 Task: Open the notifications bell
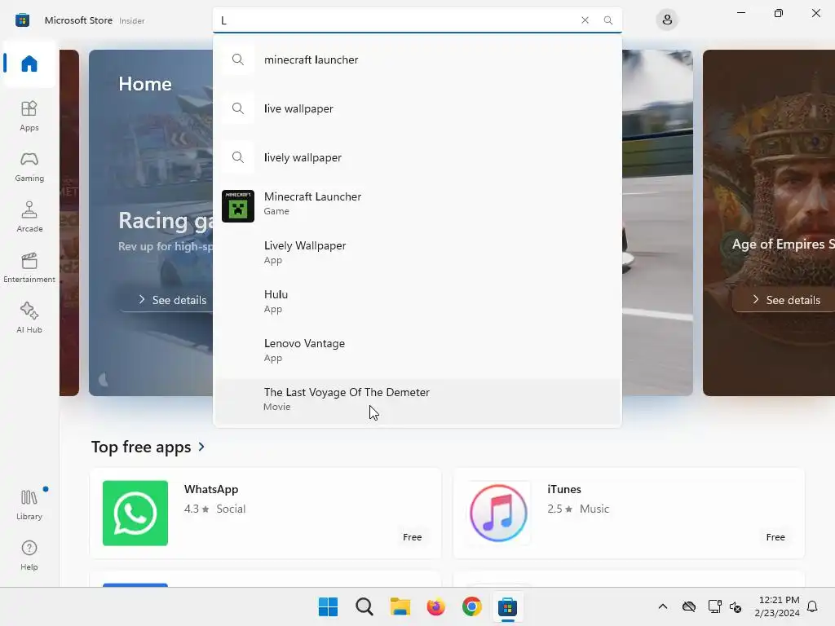click(812, 606)
